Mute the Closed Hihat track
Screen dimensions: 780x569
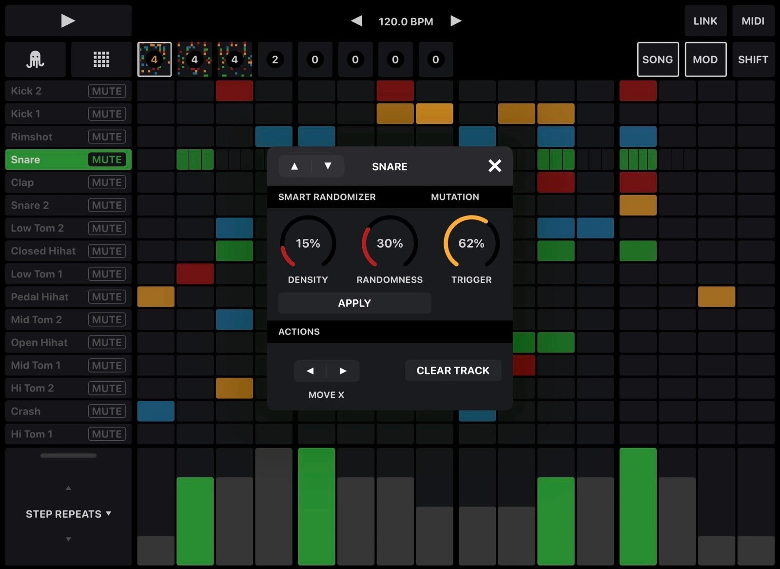[107, 251]
